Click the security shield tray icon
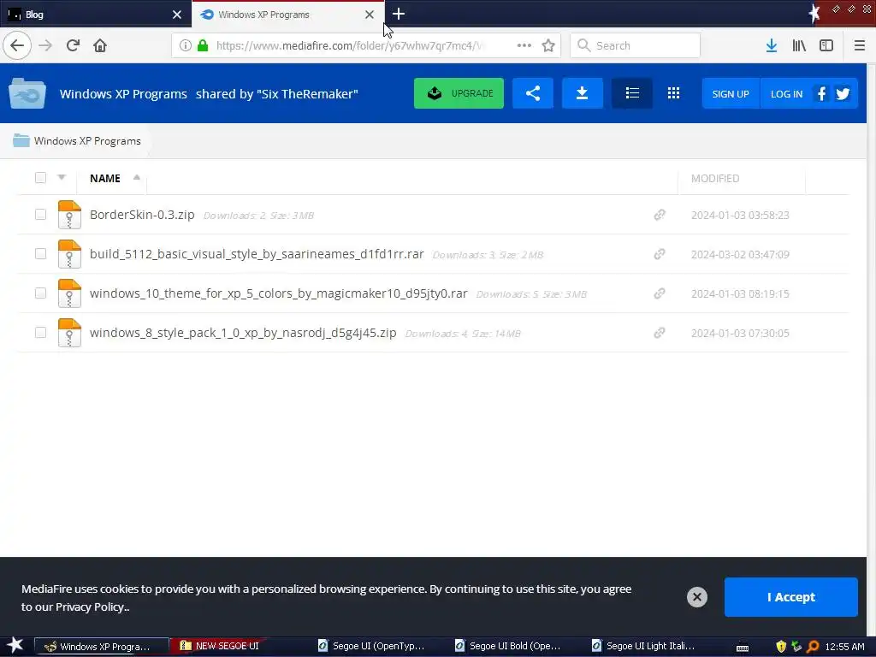 pos(781,647)
